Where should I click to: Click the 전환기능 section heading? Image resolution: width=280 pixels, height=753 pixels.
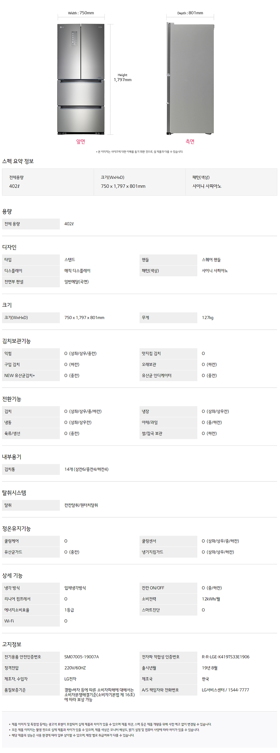[x=12, y=399]
